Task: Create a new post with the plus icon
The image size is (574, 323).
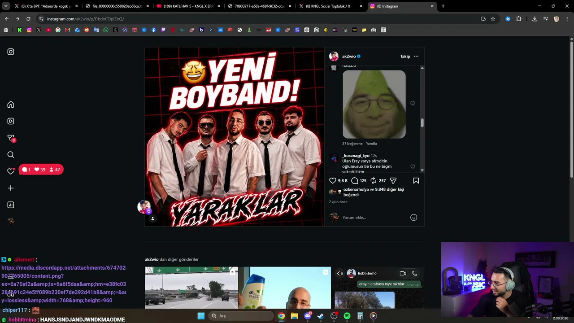Action: (11, 188)
